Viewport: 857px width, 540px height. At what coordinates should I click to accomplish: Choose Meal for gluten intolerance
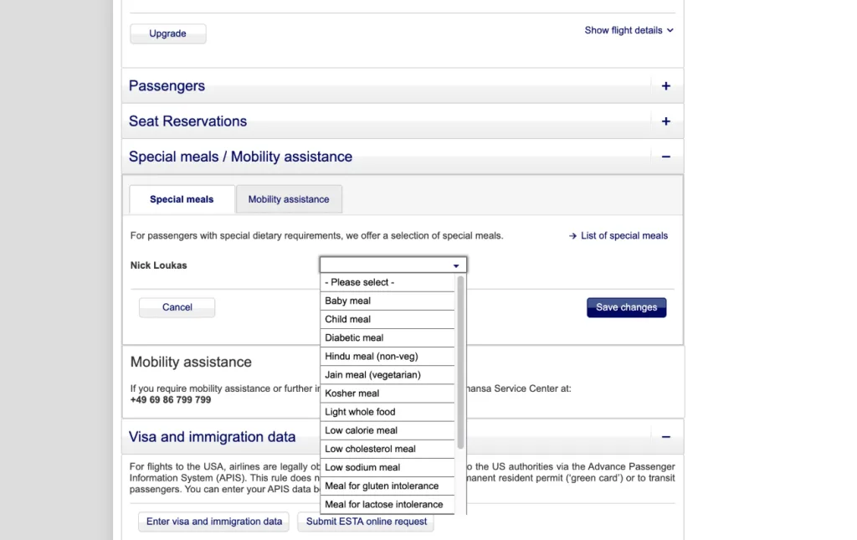(387, 486)
